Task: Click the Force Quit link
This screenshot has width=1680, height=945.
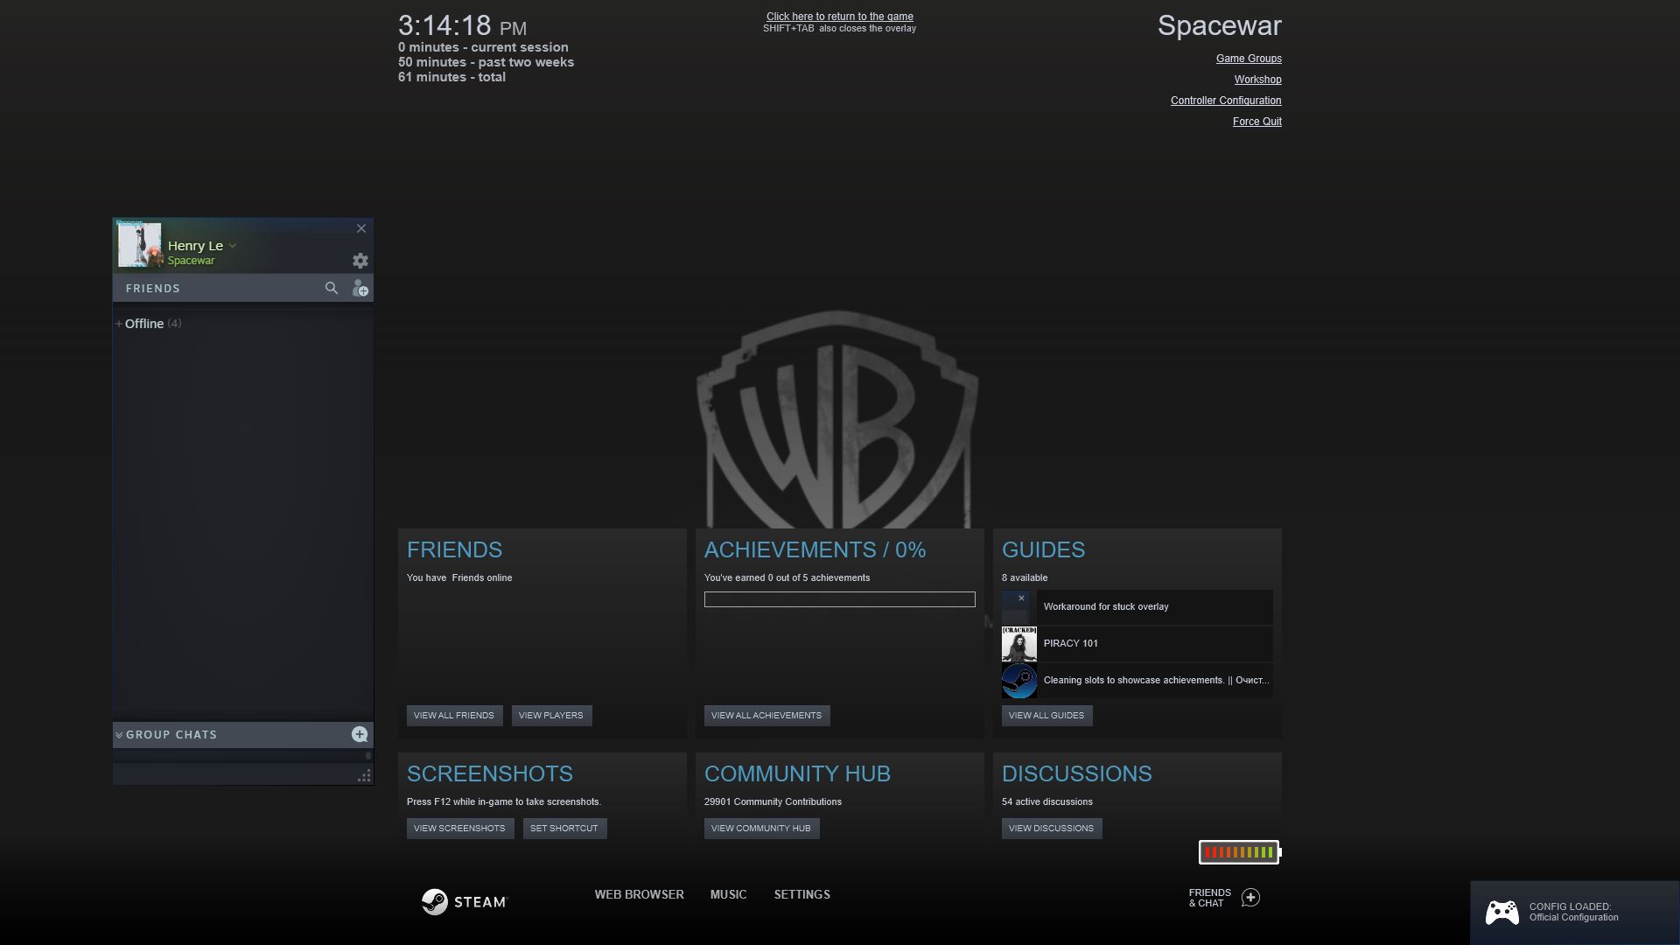Action: tap(1256, 122)
